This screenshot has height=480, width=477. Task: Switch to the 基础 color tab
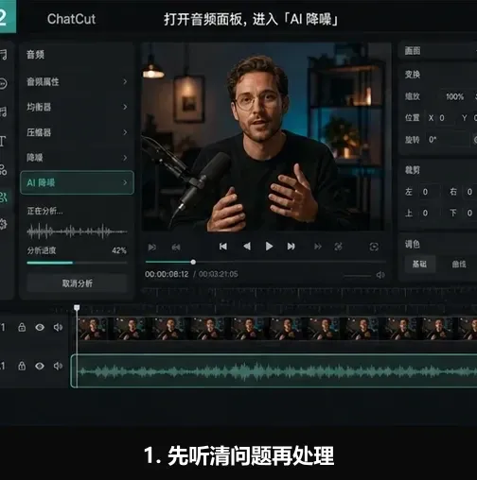click(419, 264)
